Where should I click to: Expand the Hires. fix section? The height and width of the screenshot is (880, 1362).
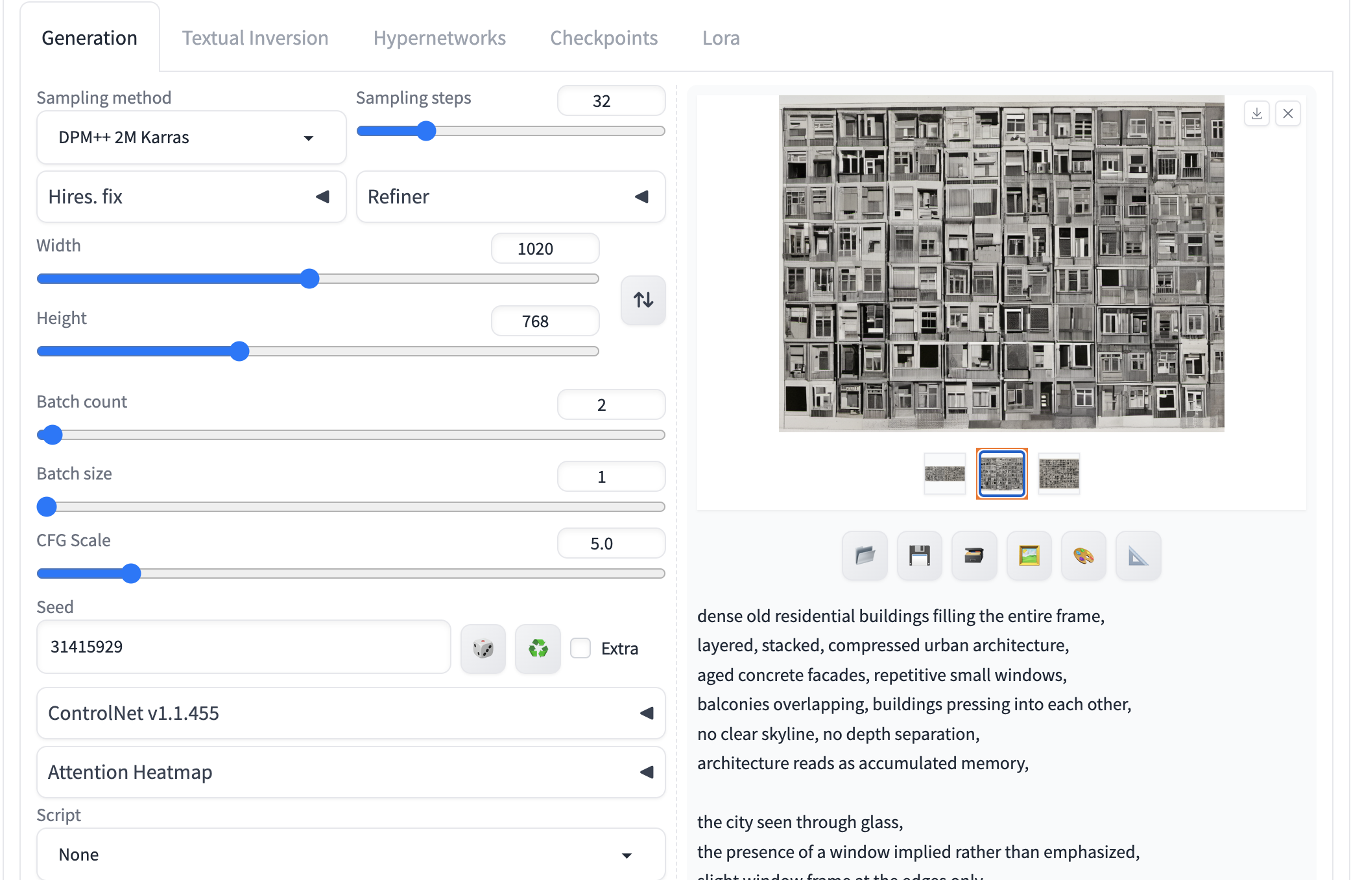point(191,196)
